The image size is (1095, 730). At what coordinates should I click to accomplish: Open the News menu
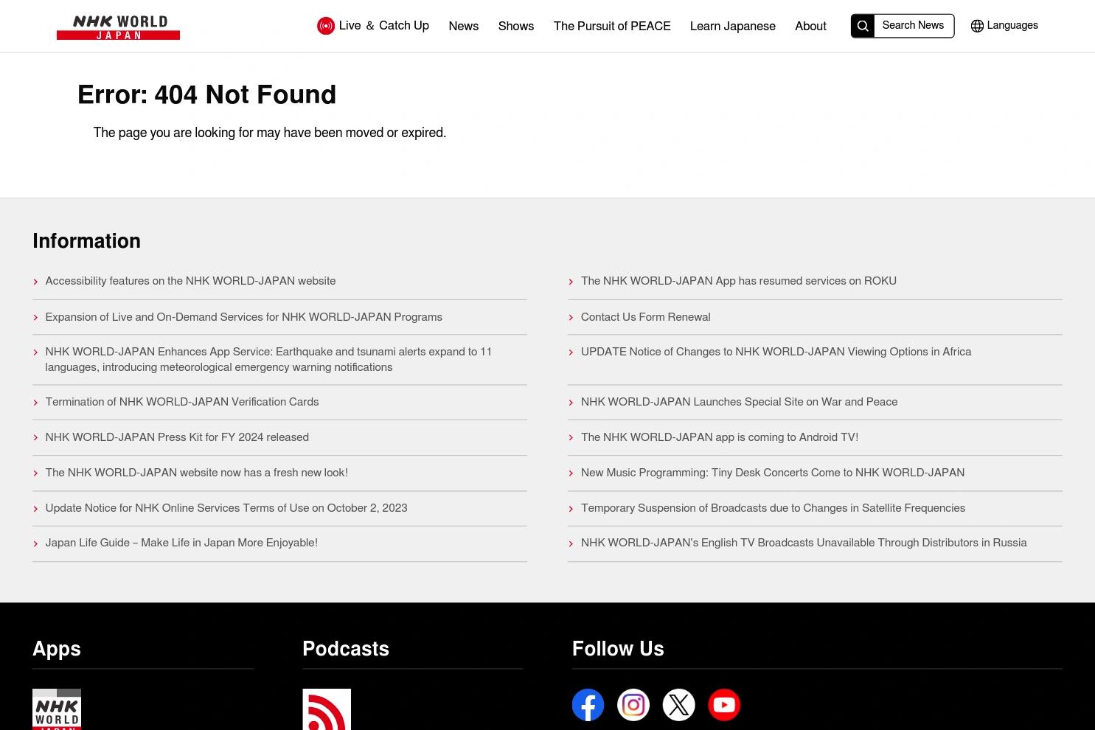[464, 26]
